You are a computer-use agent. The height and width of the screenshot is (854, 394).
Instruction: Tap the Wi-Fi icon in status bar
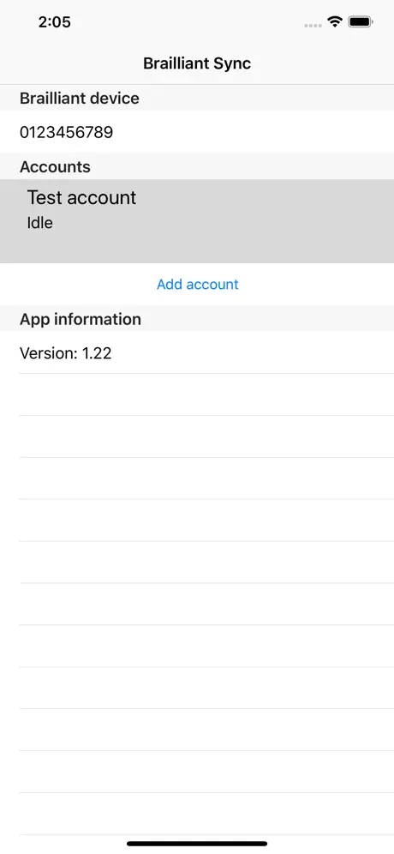334,21
